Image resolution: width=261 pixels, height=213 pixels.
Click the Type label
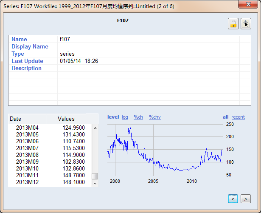pos(18,54)
